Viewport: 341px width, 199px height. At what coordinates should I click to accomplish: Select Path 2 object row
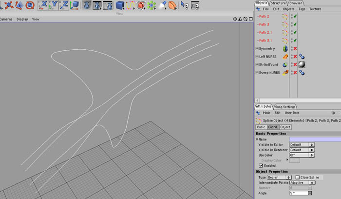(264, 16)
